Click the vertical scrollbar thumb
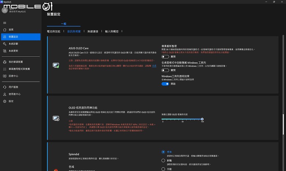 coord(283,124)
